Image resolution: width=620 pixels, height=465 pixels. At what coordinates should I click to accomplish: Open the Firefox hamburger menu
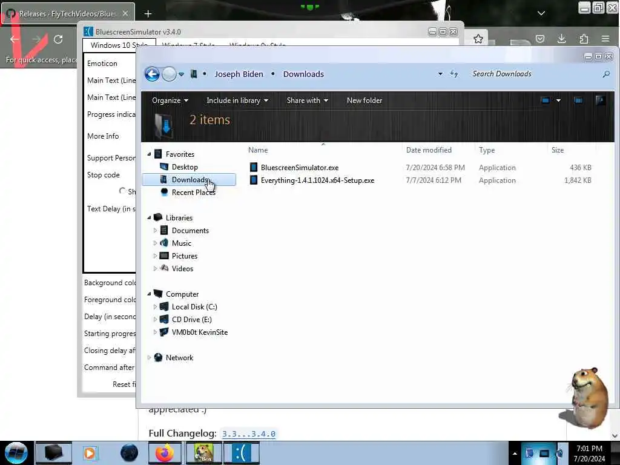(605, 39)
